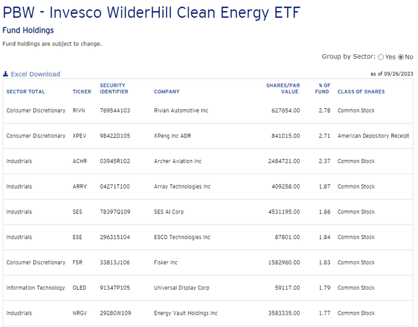Viewport: 418px width, 327px height.
Task: Click the PBW Invesco WilderHill page title
Action: click(x=152, y=12)
